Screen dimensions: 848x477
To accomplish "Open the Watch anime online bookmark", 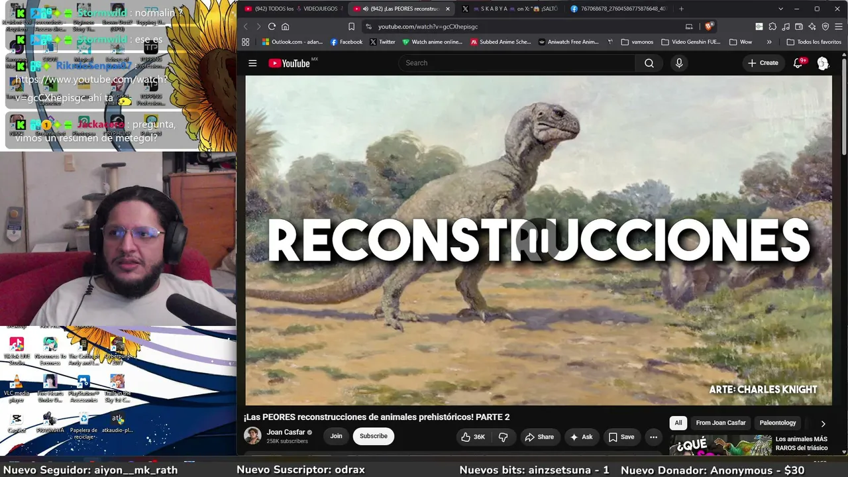I will [432, 42].
